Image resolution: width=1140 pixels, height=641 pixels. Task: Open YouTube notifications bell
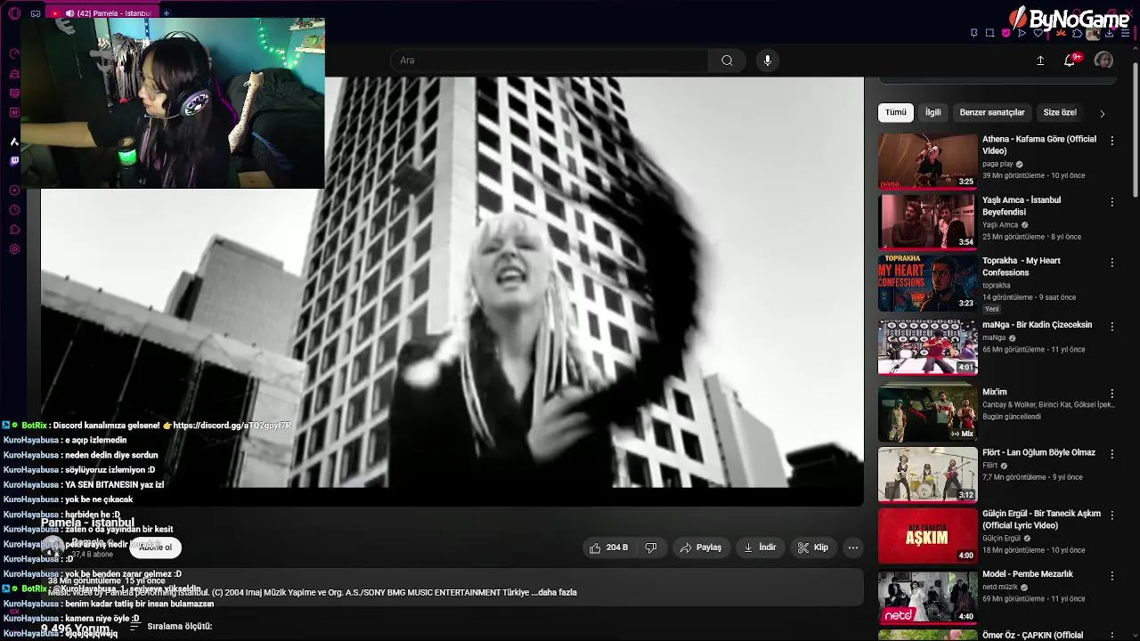click(x=1071, y=61)
